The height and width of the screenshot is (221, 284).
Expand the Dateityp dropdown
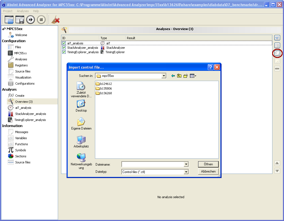click(x=186, y=172)
